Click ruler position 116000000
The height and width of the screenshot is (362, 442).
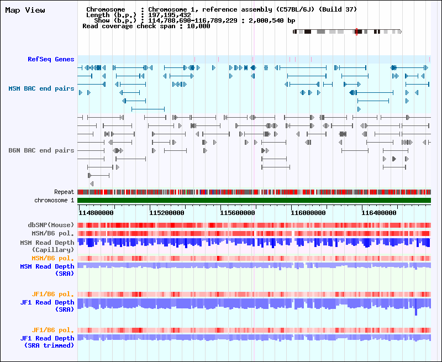[308, 213]
